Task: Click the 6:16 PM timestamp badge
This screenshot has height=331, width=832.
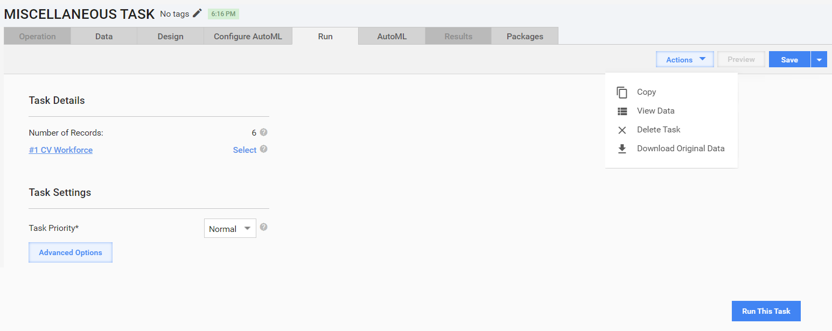Action: pyautogui.click(x=223, y=14)
